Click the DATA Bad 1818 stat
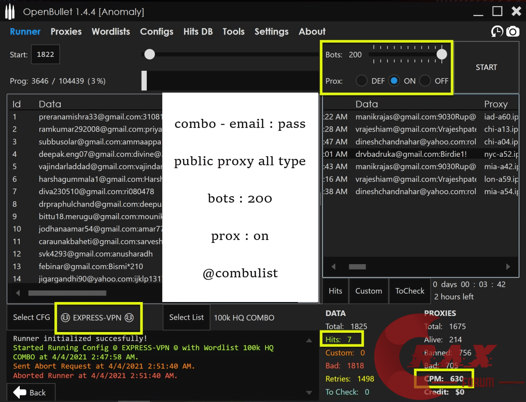Viewport: 526px width, 402px height. 345,366
